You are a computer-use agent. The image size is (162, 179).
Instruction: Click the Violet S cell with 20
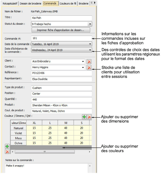(x=82, y=133)
